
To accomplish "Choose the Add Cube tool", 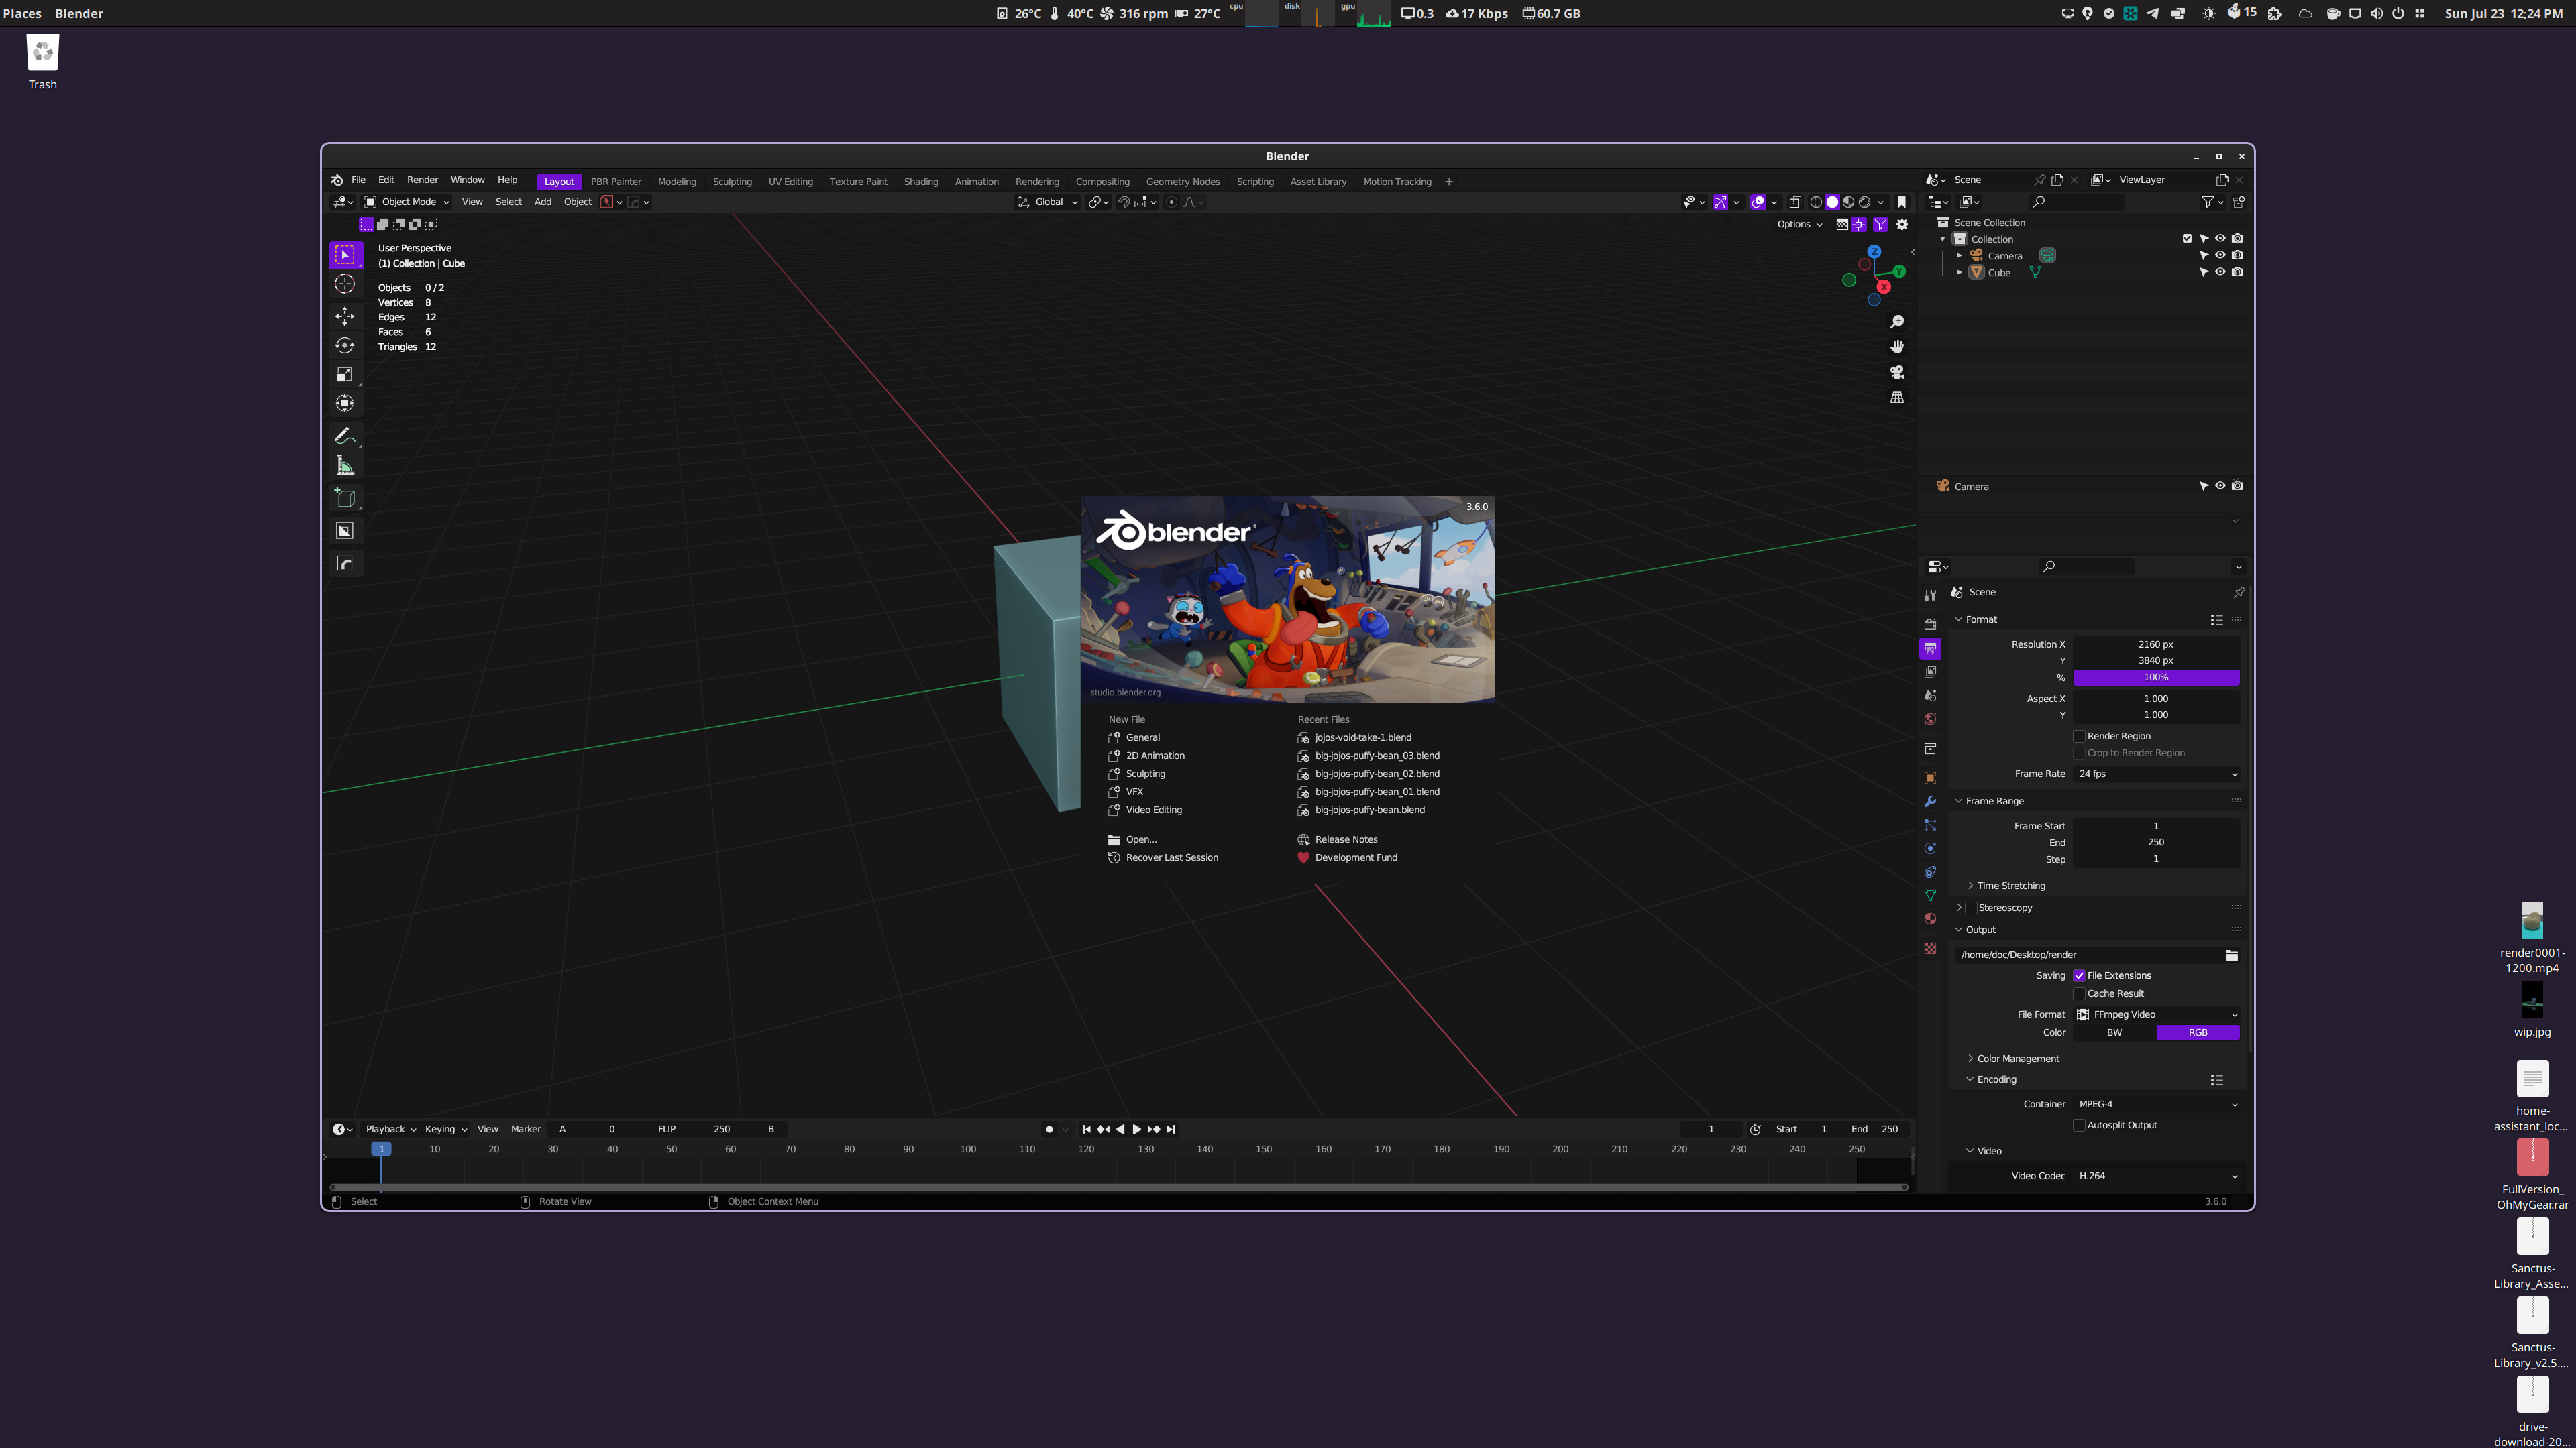I will click(345, 497).
